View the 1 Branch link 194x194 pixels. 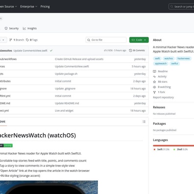click(17, 40)
